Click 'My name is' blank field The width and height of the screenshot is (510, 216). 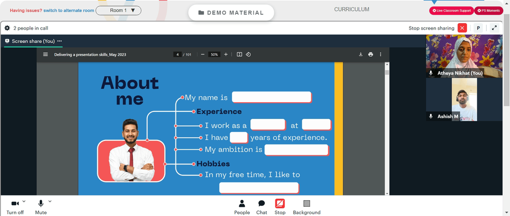[272, 97]
